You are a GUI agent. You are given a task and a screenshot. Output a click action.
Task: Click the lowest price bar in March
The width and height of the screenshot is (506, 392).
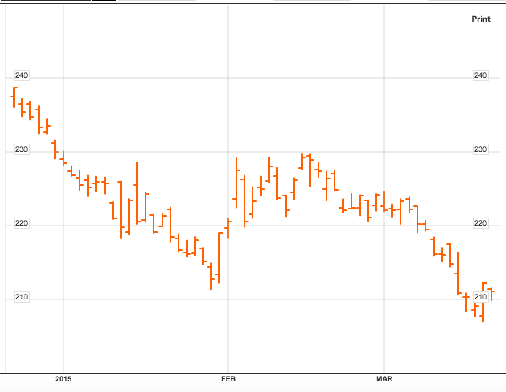click(483, 312)
